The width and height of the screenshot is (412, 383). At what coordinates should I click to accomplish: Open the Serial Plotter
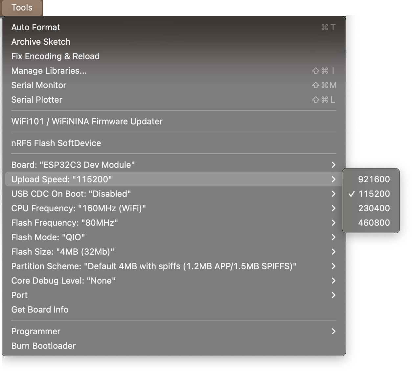pyautogui.click(x=37, y=100)
